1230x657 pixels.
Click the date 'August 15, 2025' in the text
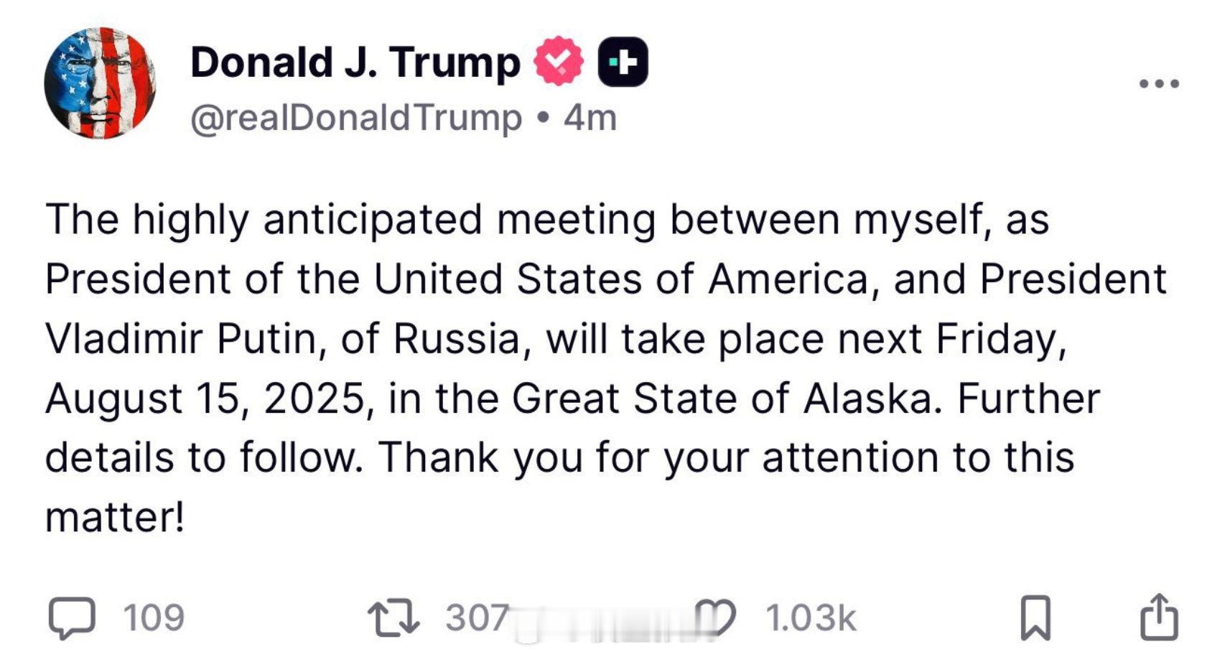205,399
